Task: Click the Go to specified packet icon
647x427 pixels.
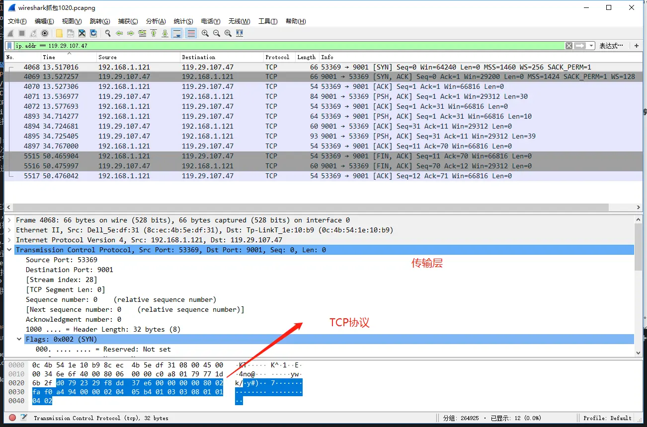Action: tap(142, 33)
